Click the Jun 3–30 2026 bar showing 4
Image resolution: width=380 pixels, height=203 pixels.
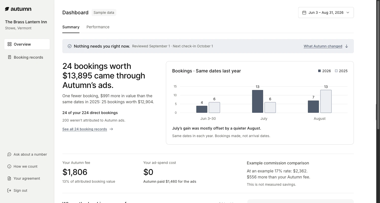202,109
